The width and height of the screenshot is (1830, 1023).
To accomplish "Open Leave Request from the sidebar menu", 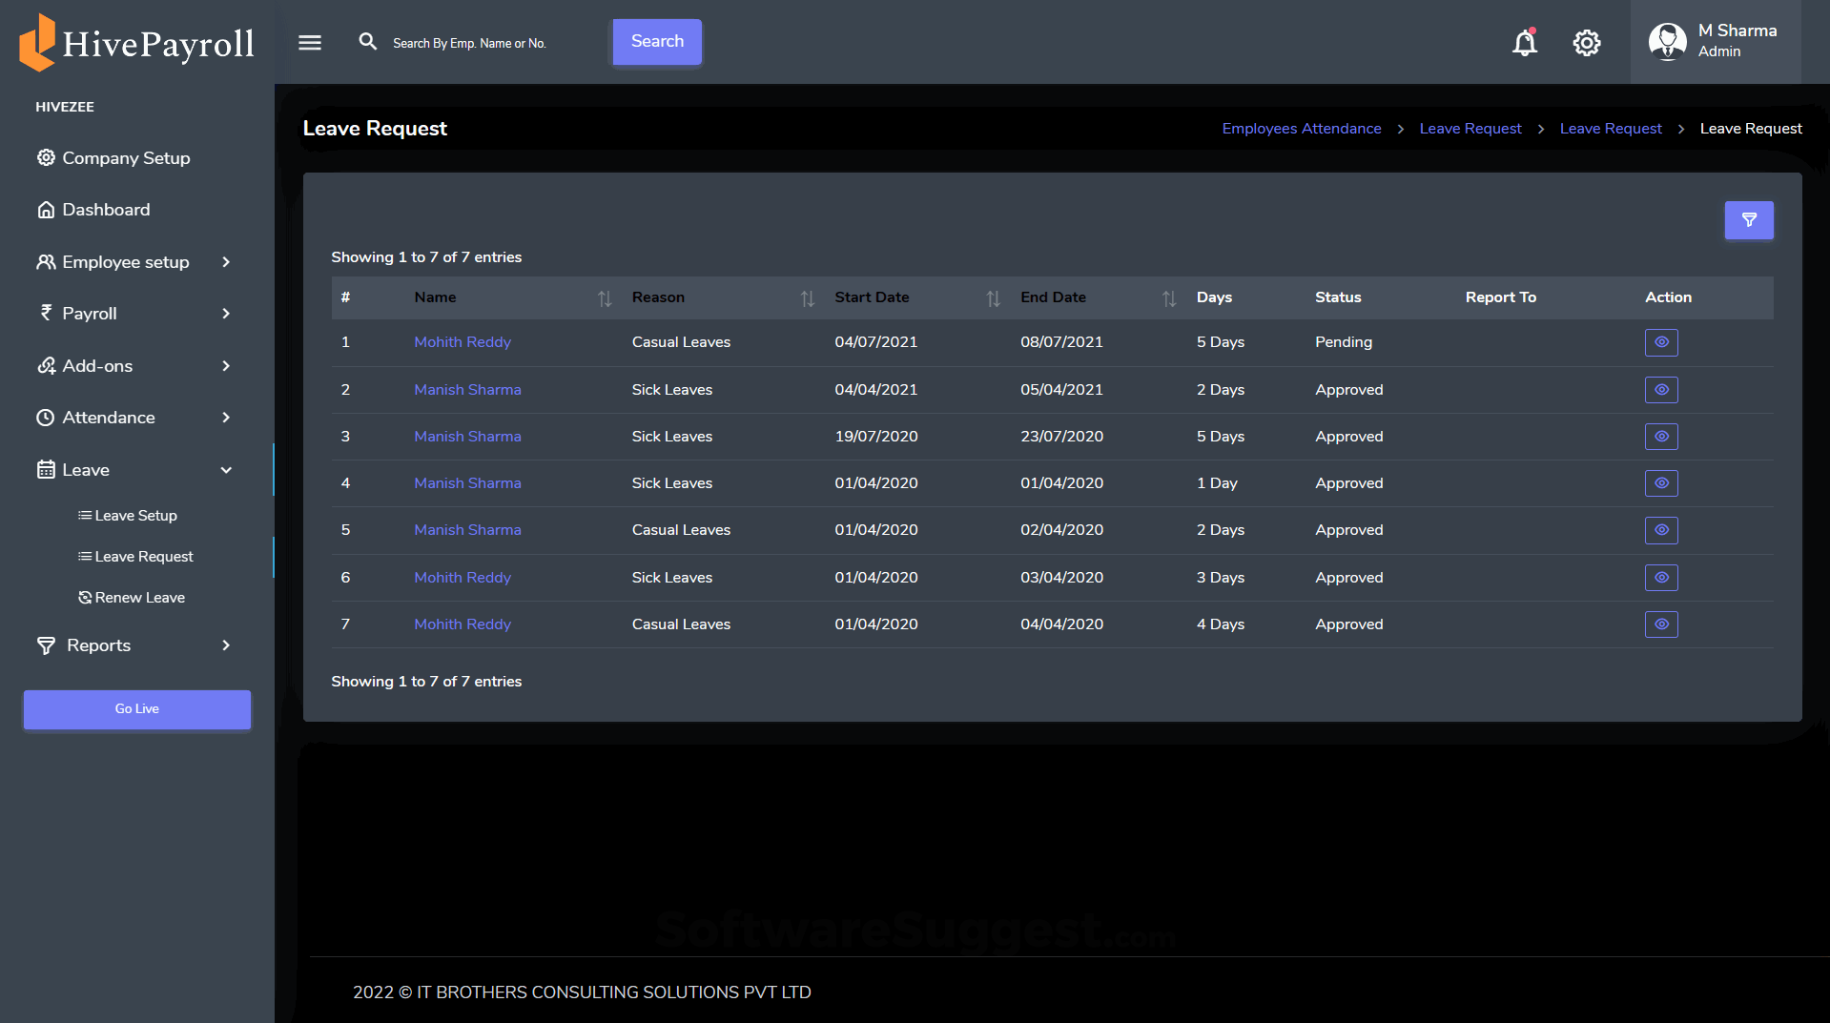I will pos(144,556).
